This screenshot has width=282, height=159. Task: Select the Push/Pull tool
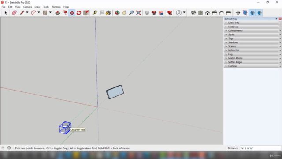(58, 13)
